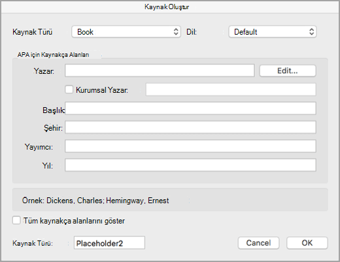This screenshot has width=340, height=262.
Task: Open the Dil Default language dropdown
Action: pyautogui.click(x=273, y=32)
